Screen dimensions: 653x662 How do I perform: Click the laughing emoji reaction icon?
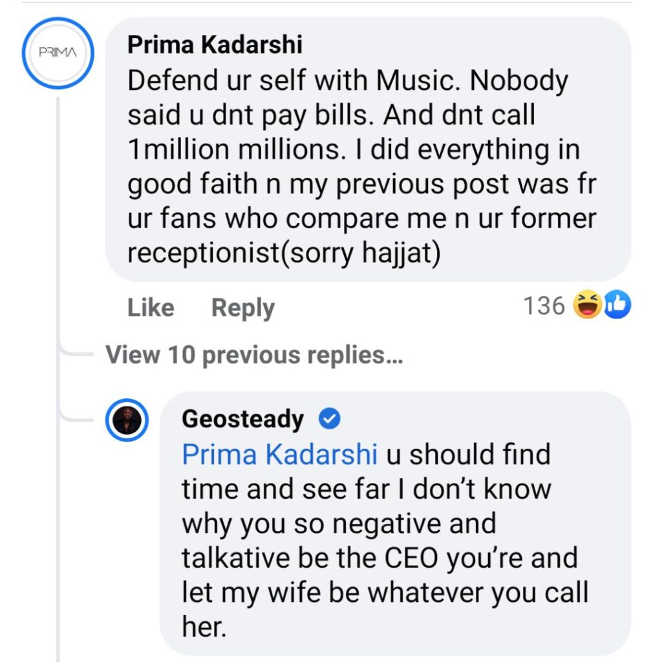point(586,306)
